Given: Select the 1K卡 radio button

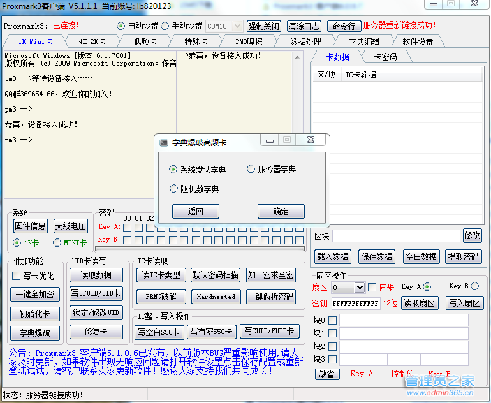Looking at the screenshot, I should pyautogui.click(x=17, y=243).
